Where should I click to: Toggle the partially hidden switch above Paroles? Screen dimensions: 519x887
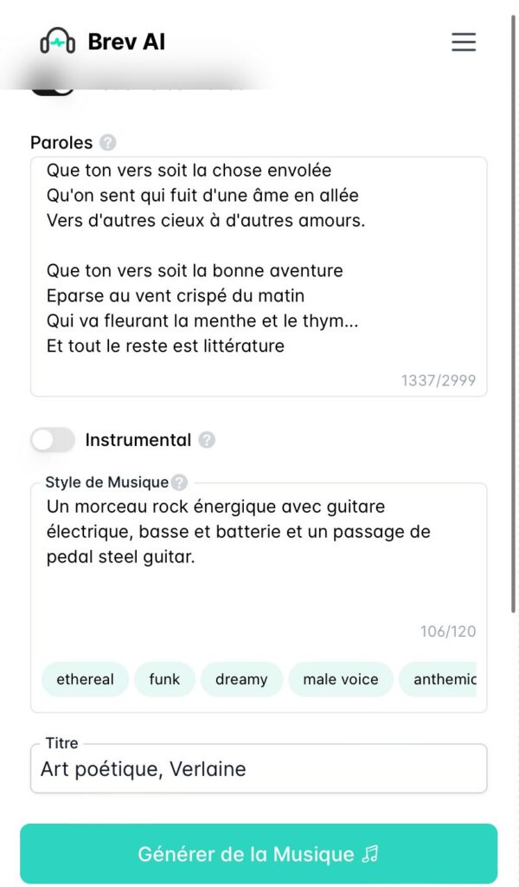52,87
